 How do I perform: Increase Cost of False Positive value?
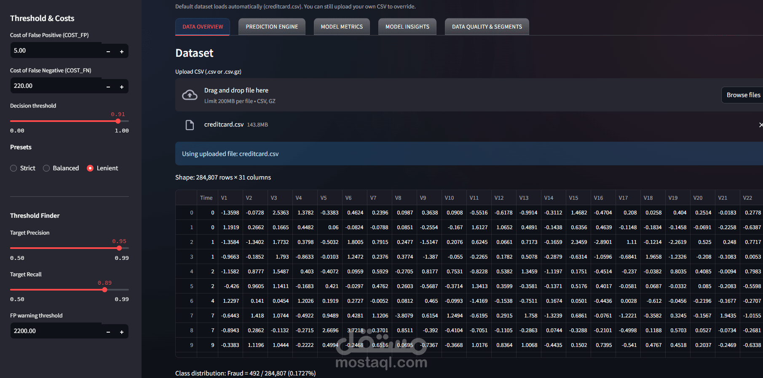tap(122, 51)
